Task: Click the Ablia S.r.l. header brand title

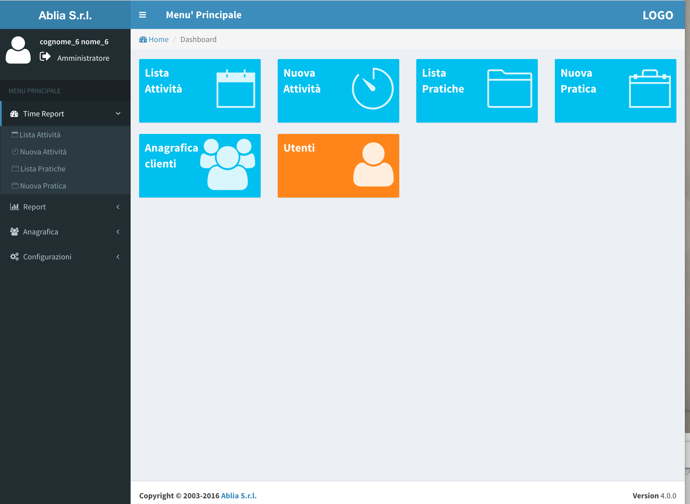Action: tap(65, 15)
